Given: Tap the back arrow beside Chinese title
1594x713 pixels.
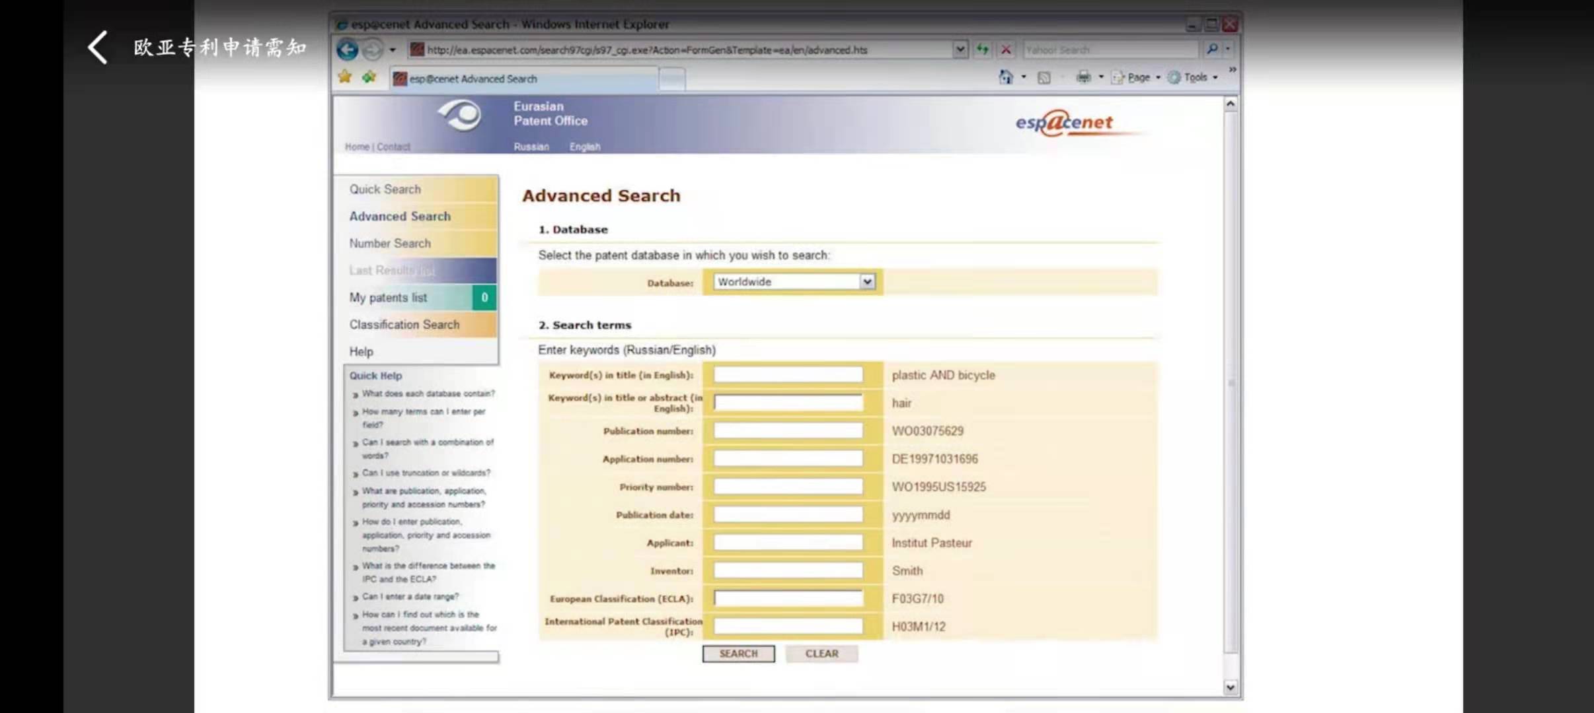Looking at the screenshot, I should [x=98, y=48].
